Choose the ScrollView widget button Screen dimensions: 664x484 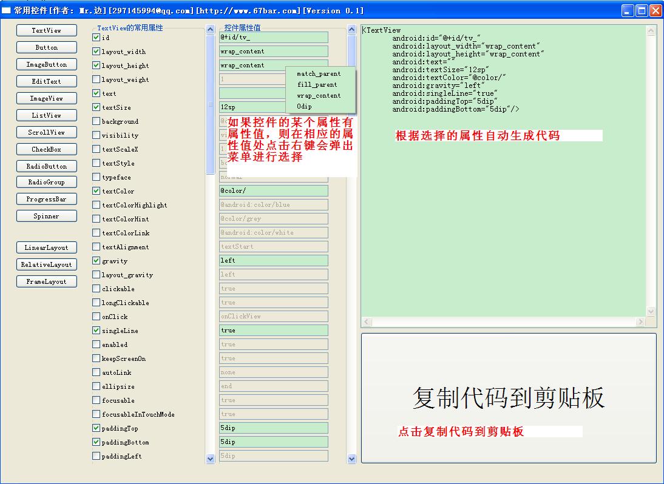47,132
